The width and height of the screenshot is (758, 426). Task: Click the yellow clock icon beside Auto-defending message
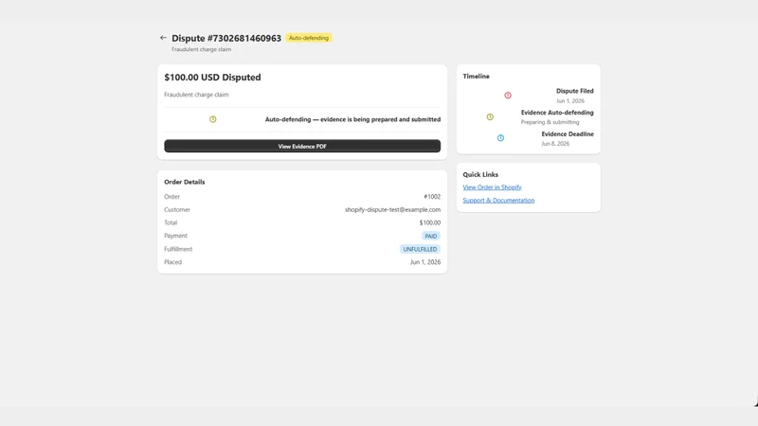pos(212,119)
